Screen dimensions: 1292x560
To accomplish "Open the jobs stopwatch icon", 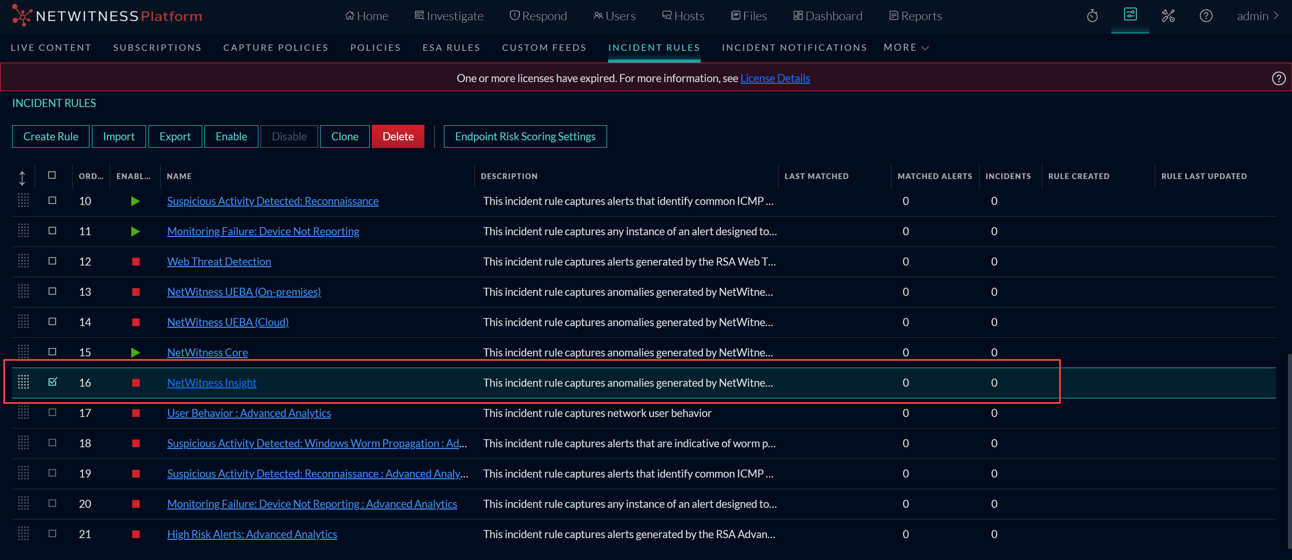I will (x=1092, y=16).
